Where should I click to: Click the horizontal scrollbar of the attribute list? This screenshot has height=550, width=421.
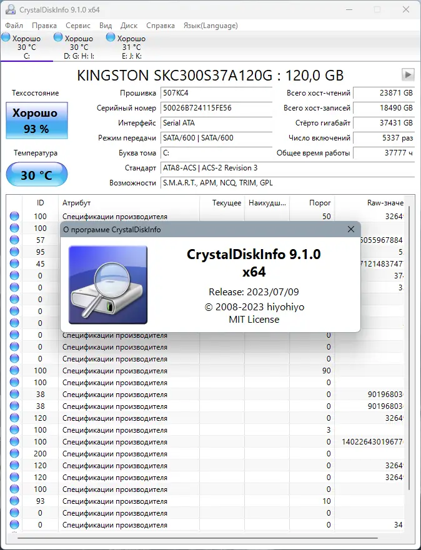tap(197, 538)
